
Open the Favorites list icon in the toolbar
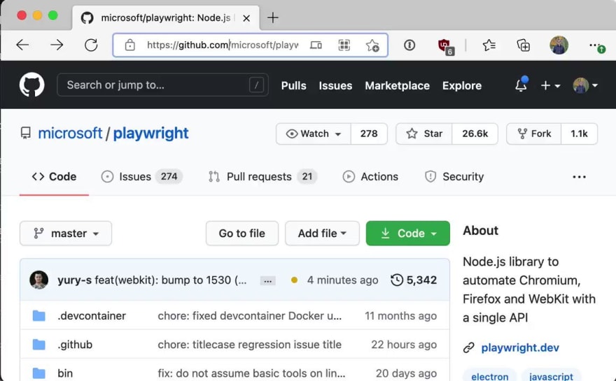tap(489, 45)
